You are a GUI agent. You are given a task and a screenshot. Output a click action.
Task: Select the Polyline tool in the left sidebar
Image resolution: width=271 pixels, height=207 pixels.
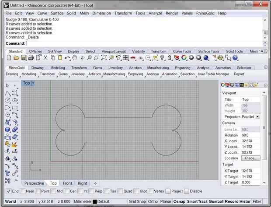pos(7,93)
